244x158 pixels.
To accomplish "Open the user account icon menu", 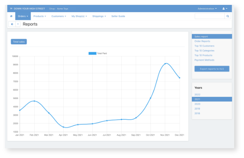I will 225,9.
